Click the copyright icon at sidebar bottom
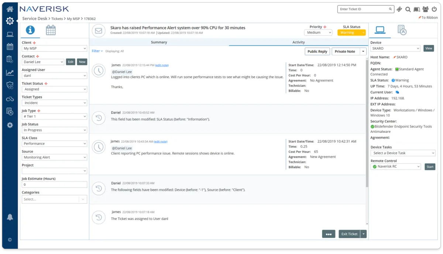Viewport: 443px width, 254px height. tap(10, 240)
